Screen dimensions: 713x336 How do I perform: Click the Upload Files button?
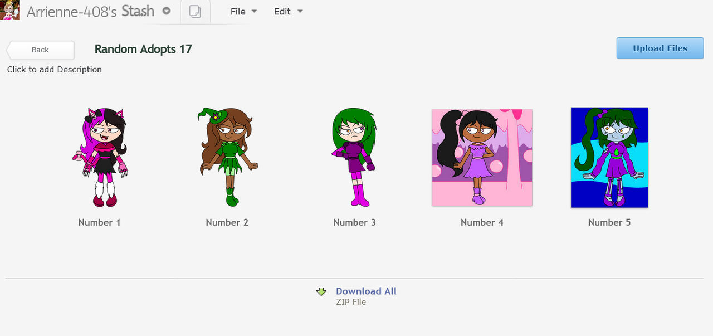pyautogui.click(x=660, y=48)
